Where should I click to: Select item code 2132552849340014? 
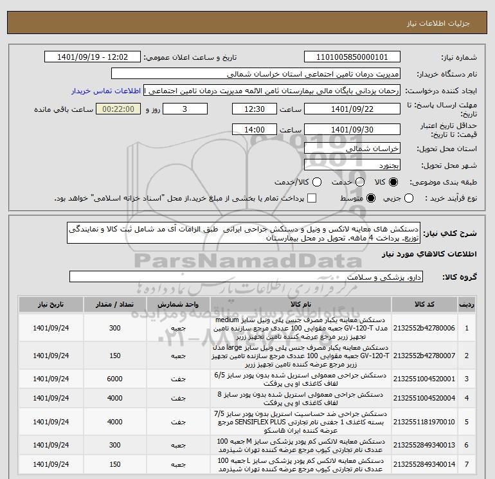[x=424, y=464]
